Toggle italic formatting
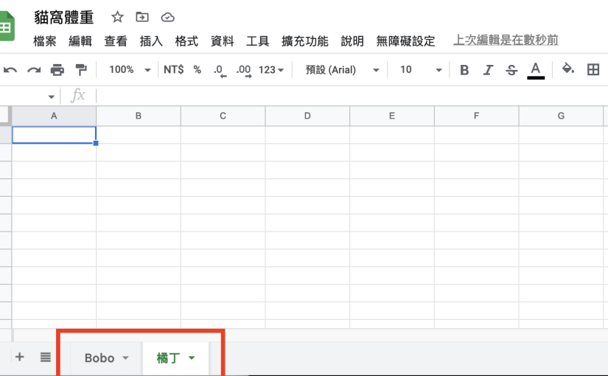608x376 pixels. 487,70
